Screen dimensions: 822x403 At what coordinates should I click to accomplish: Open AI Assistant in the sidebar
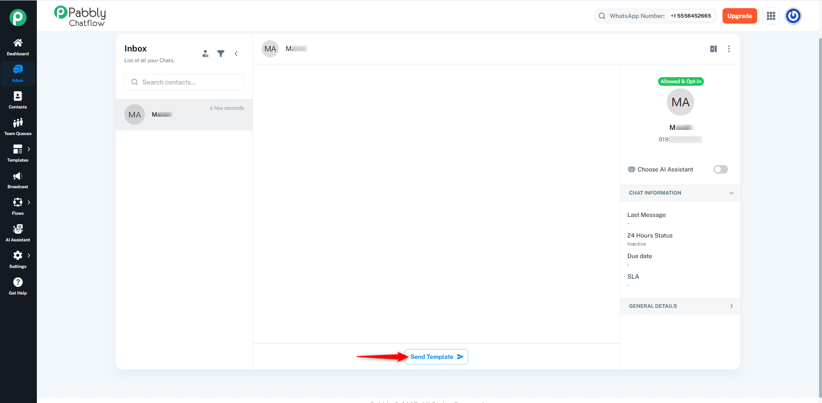click(x=18, y=233)
